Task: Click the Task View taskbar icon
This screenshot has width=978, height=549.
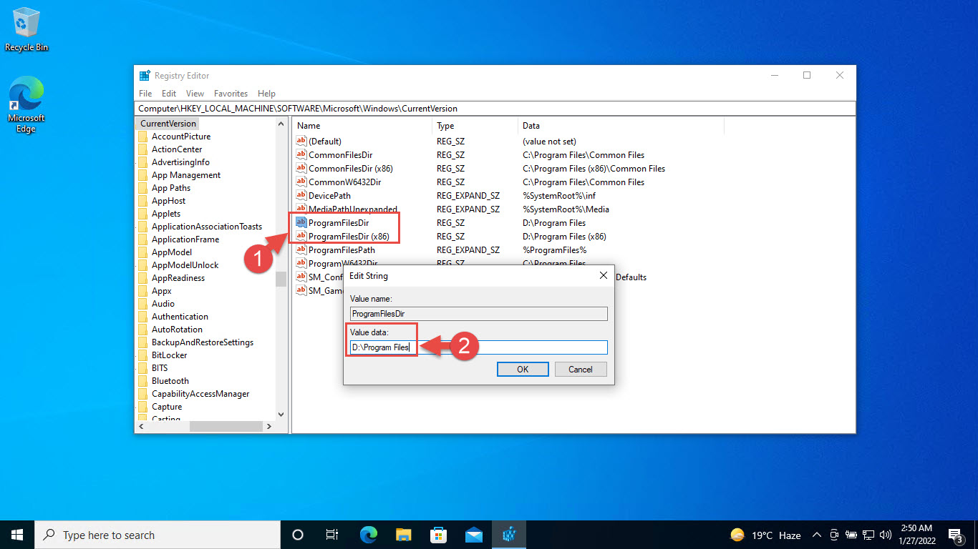Action: (x=331, y=534)
